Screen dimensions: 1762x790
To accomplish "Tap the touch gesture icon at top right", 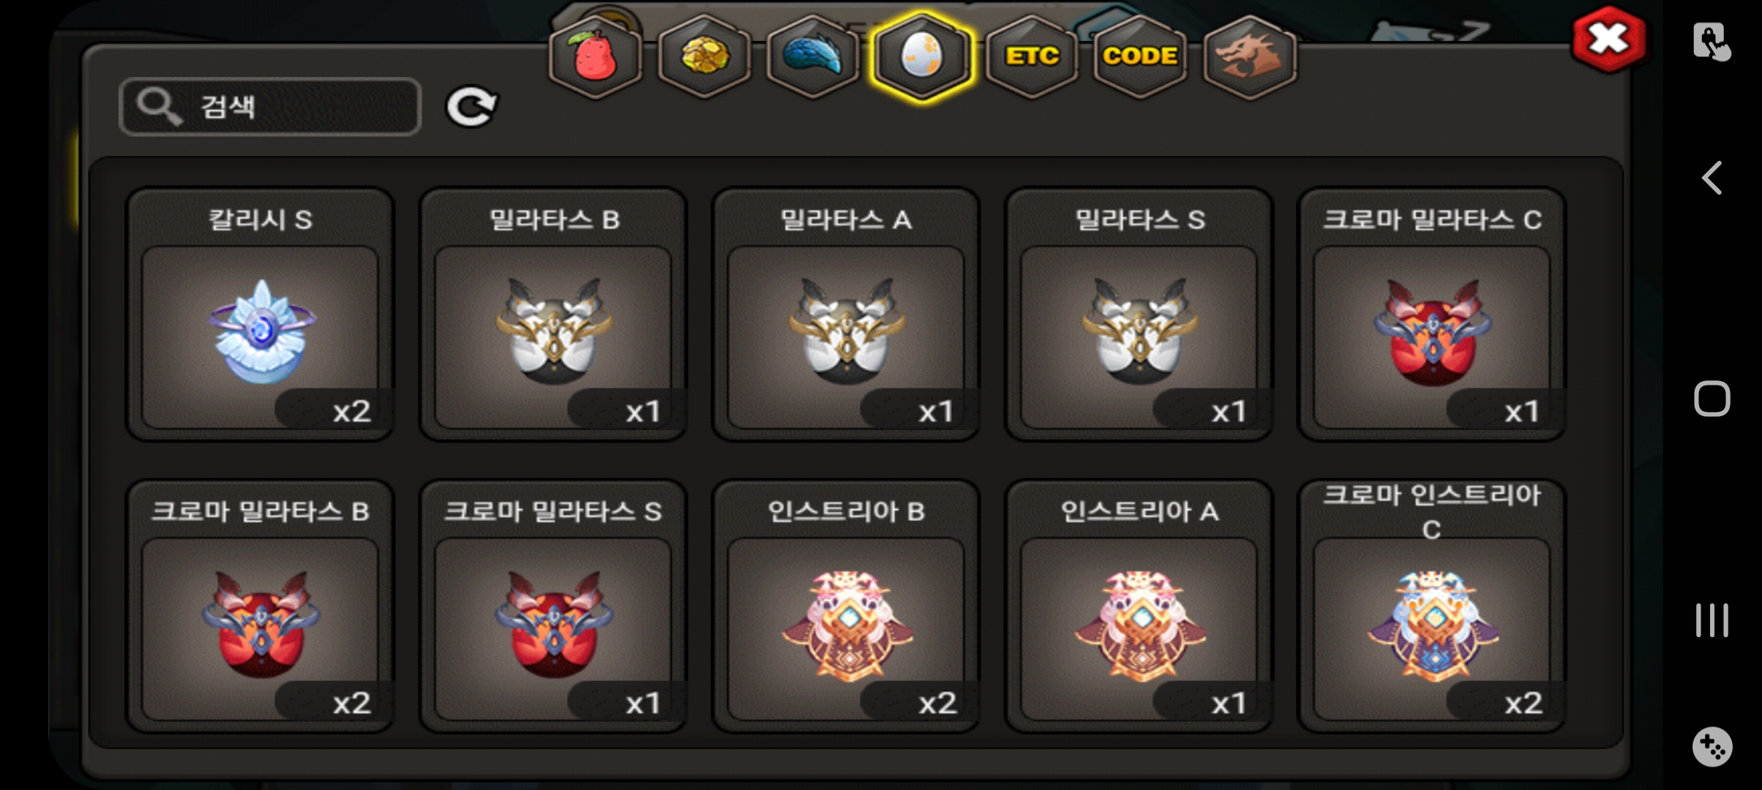I will click(1712, 42).
